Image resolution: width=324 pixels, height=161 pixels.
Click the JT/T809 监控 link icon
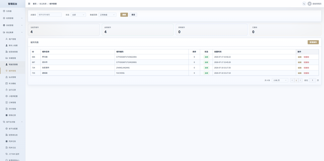[6, 154]
